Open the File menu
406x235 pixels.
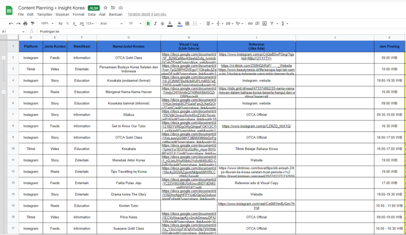pyautogui.click(x=21, y=15)
